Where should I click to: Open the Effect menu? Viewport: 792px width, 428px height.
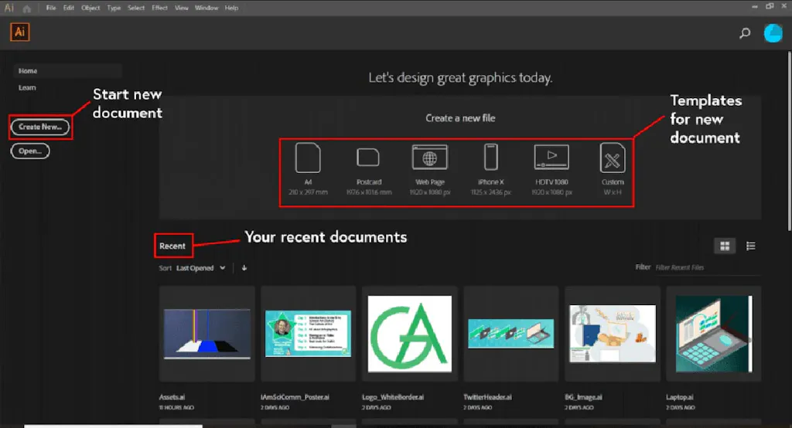coord(159,8)
